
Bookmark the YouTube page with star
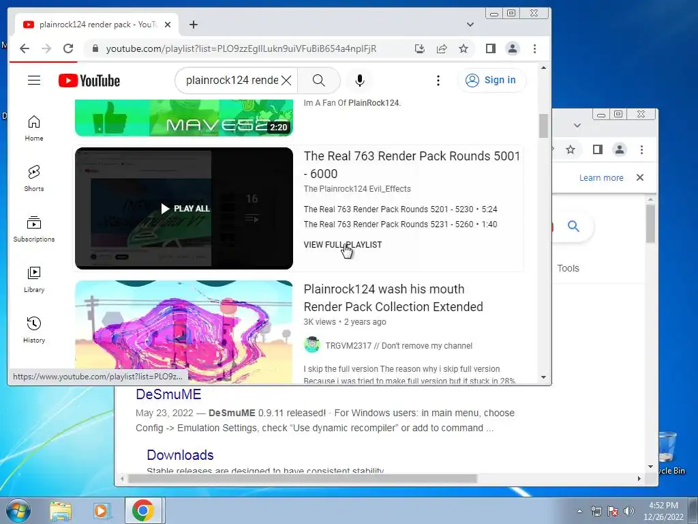(x=464, y=48)
